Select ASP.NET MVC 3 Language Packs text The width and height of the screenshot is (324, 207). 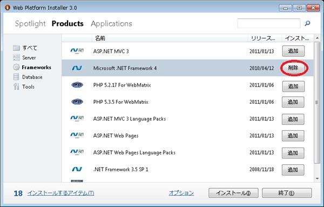(x=130, y=119)
